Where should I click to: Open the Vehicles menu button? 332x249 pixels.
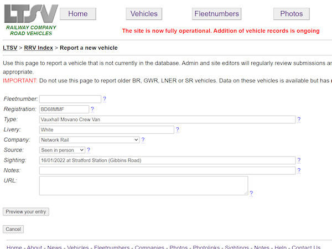click(x=144, y=14)
